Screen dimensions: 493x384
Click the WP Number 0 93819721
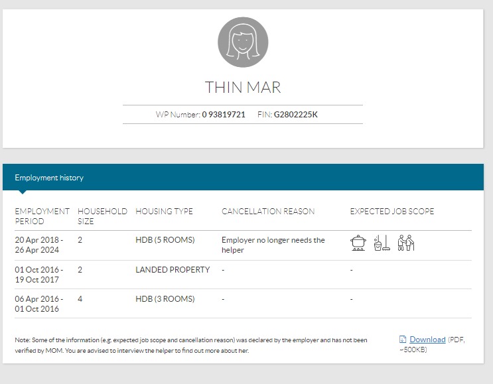click(x=224, y=115)
